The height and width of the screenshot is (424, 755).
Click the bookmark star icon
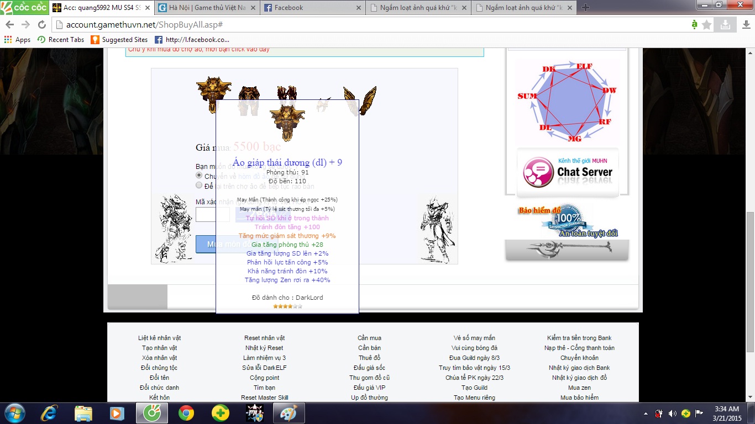tap(707, 25)
